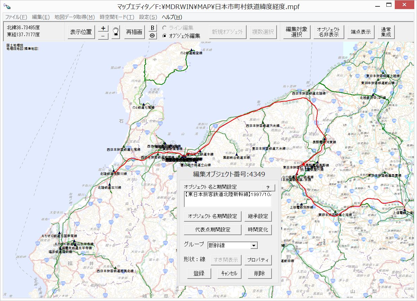Viewport: 417px width, 301px height.
Task: Click the object name text field
Action: tap(228, 199)
